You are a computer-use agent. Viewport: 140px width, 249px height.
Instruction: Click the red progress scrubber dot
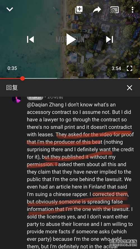coord(22,78)
